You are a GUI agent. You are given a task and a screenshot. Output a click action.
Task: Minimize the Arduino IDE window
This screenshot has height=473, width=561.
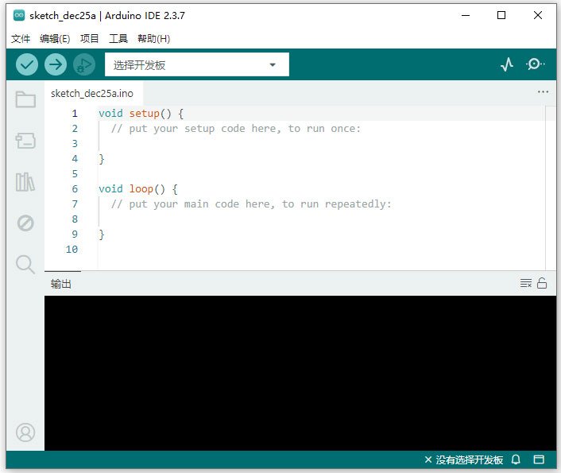(466, 15)
